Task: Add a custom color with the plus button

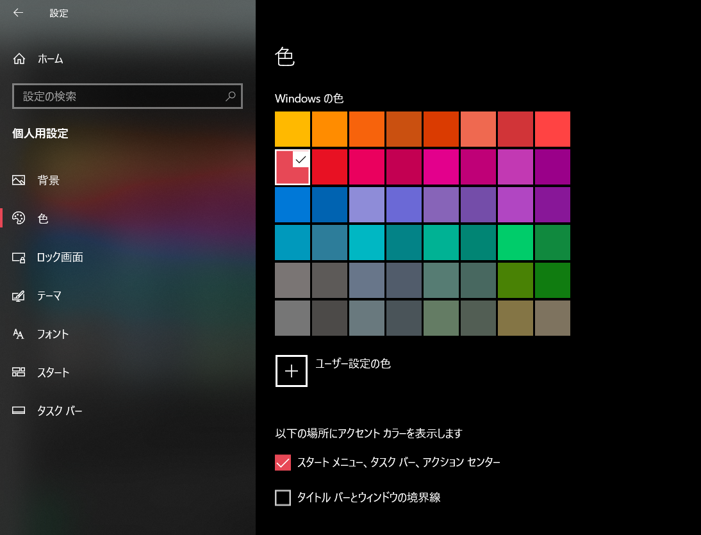Action: pyautogui.click(x=292, y=371)
